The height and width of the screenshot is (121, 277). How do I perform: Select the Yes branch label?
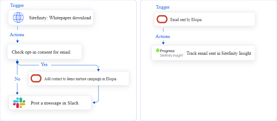[x=44, y=64]
